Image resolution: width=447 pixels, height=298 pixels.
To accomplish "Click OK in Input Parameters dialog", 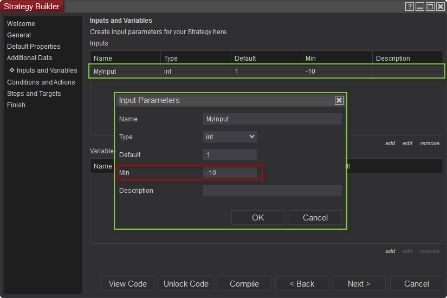I will [x=258, y=217].
